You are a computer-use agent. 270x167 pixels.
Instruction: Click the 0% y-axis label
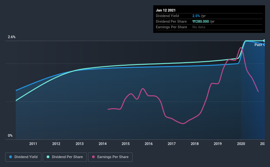tap(10, 136)
